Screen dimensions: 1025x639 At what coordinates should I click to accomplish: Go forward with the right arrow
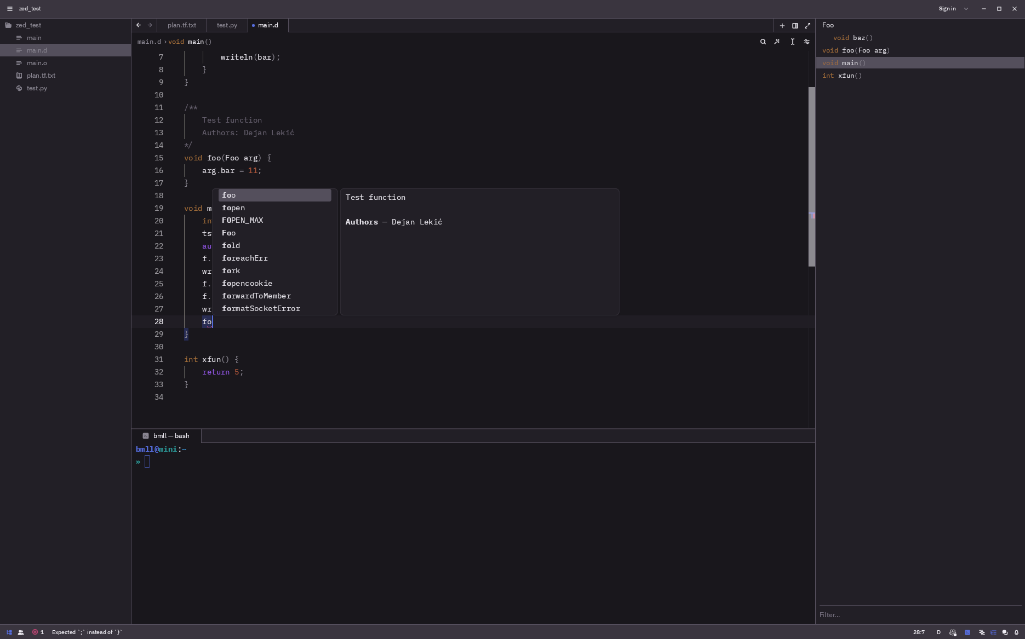coord(150,25)
